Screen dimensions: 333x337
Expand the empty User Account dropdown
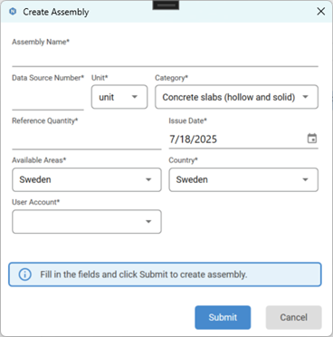coord(87,222)
